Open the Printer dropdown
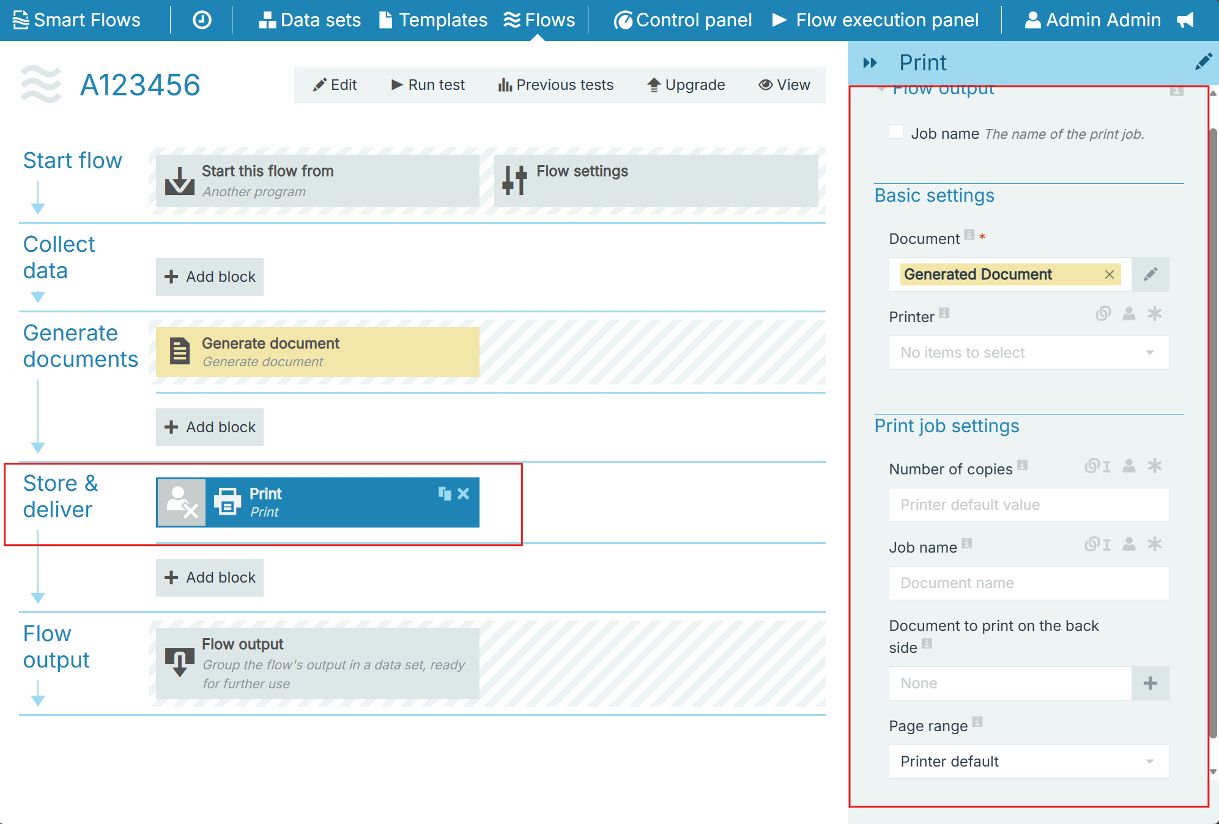1219x824 pixels. pyautogui.click(x=1029, y=353)
